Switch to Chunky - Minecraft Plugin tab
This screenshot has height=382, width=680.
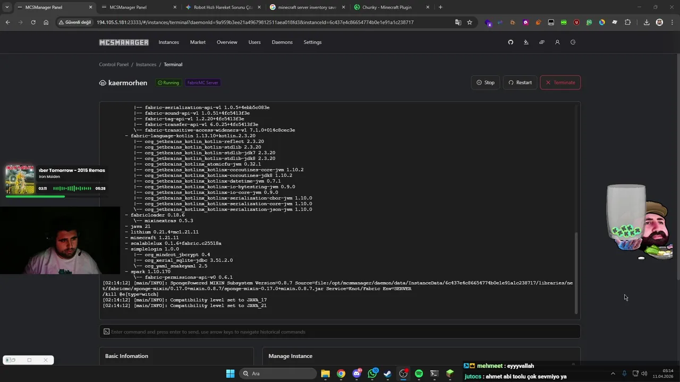[392, 7]
